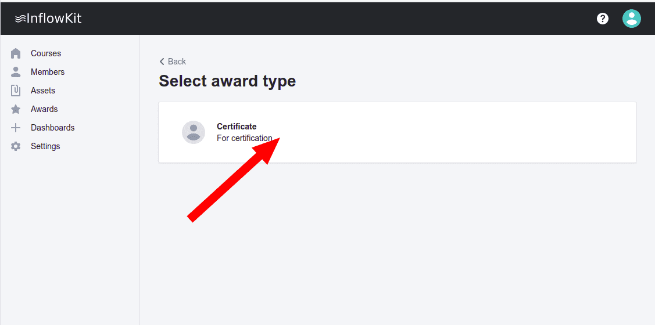This screenshot has width=655, height=325.
Task: Click the InflowKit logo in header
Action: pyautogui.click(x=48, y=19)
